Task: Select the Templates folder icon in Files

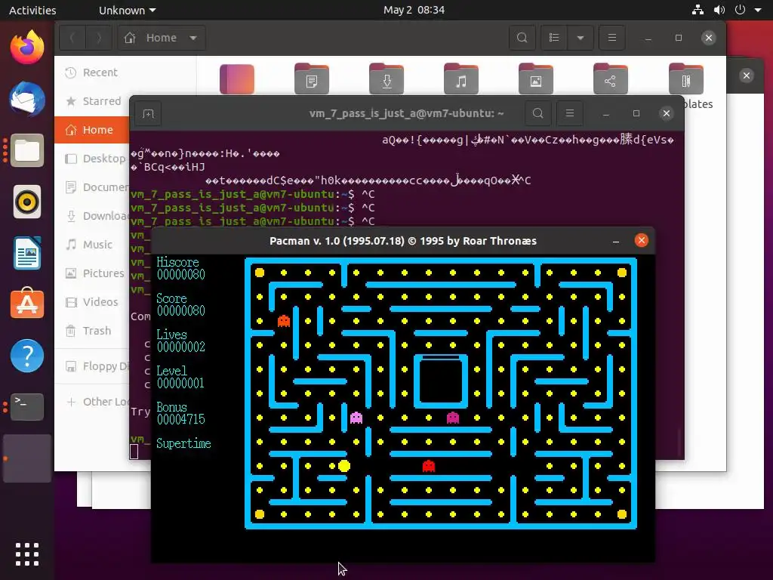Action: pos(685,79)
